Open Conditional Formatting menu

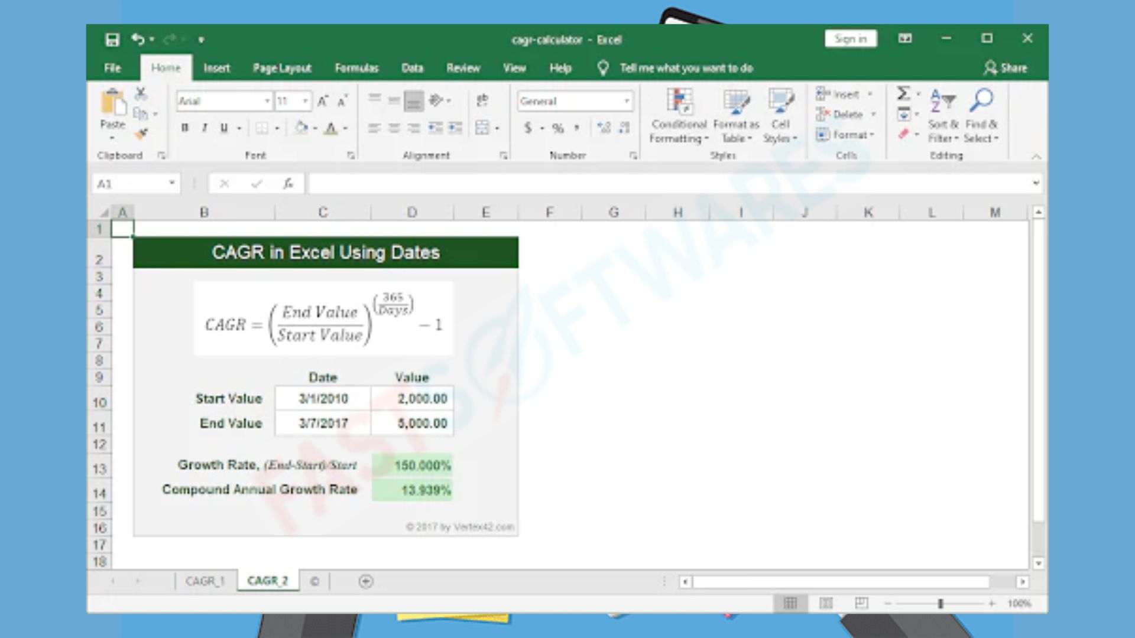(679, 116)
